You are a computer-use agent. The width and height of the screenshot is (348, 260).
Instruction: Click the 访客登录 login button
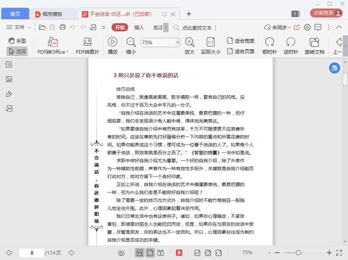(326, 13)
